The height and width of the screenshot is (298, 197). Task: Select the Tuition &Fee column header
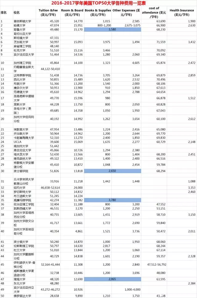(x=48, y=13)
